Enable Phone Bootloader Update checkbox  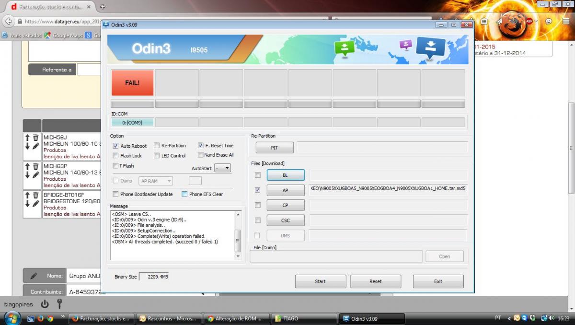click(115, 194)
